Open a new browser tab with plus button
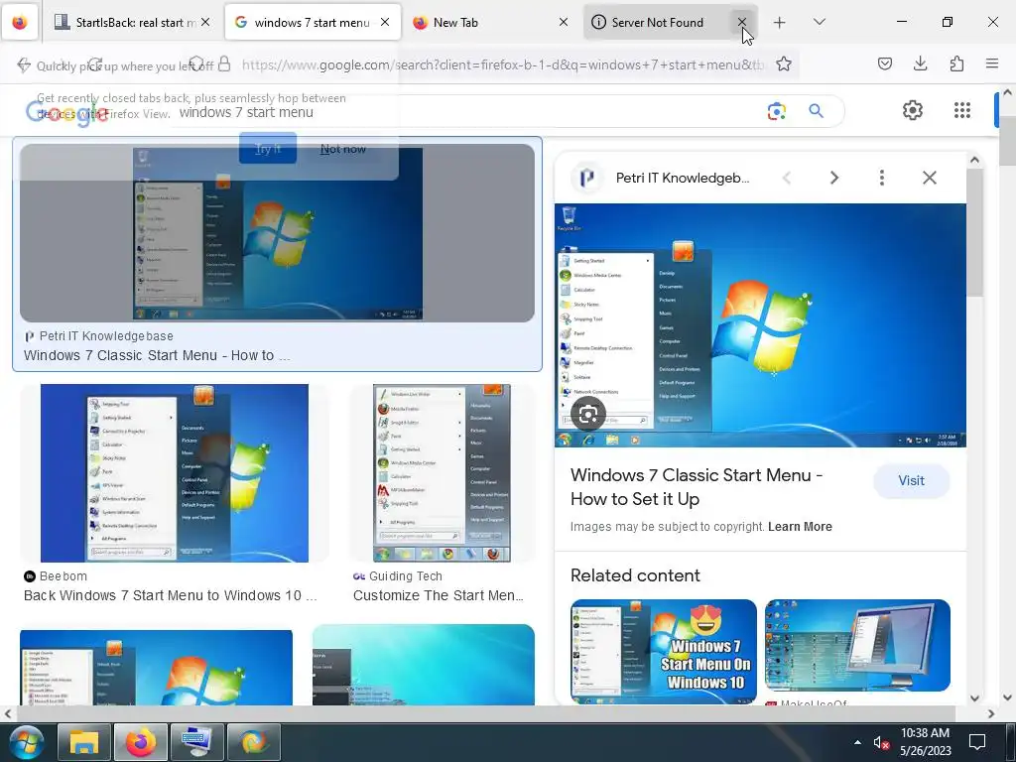 [780, 23]
